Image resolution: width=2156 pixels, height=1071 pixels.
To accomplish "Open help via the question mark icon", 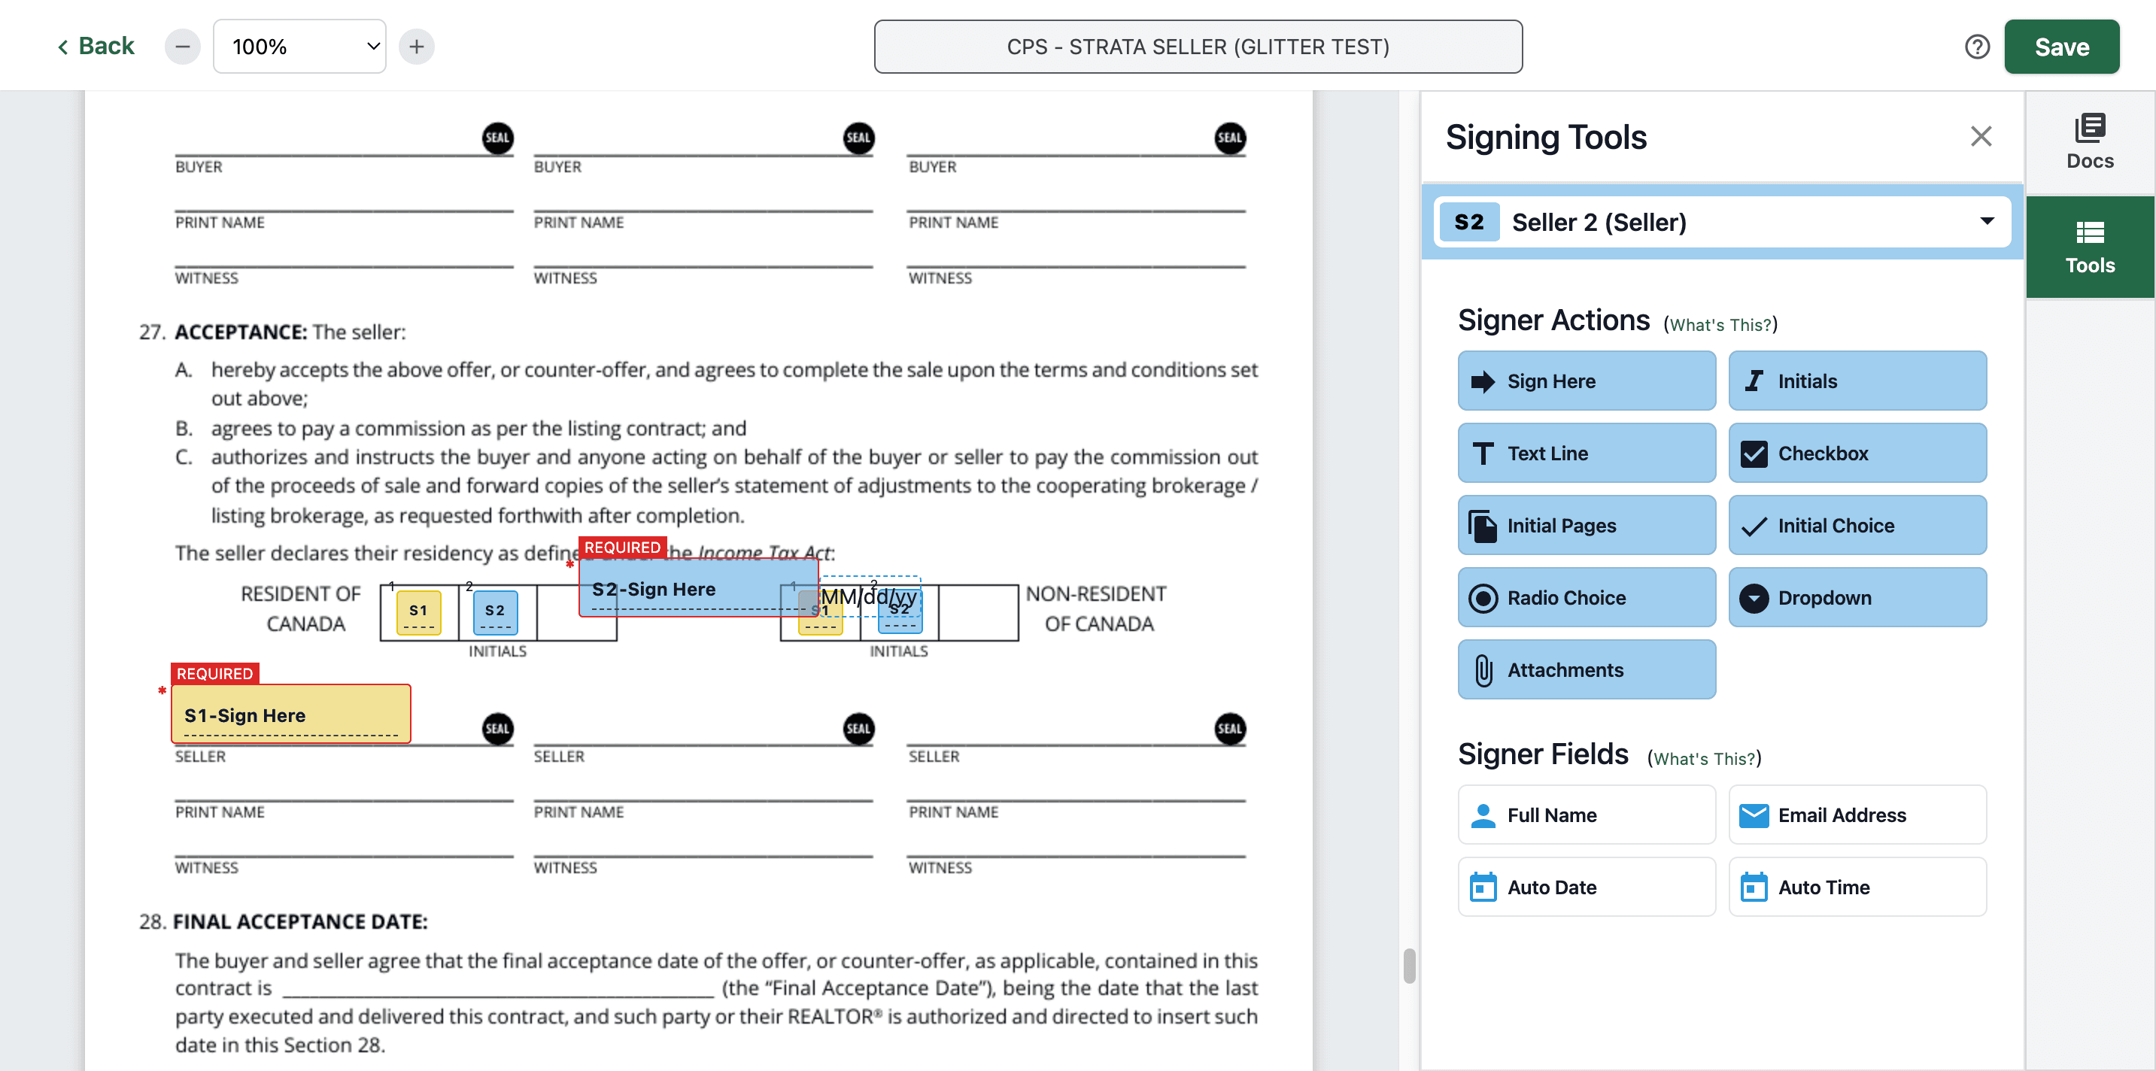I will 1977,47.
